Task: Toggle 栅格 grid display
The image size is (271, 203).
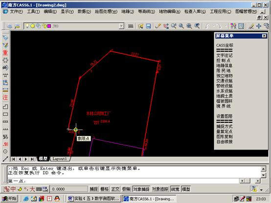Action: 104,189
